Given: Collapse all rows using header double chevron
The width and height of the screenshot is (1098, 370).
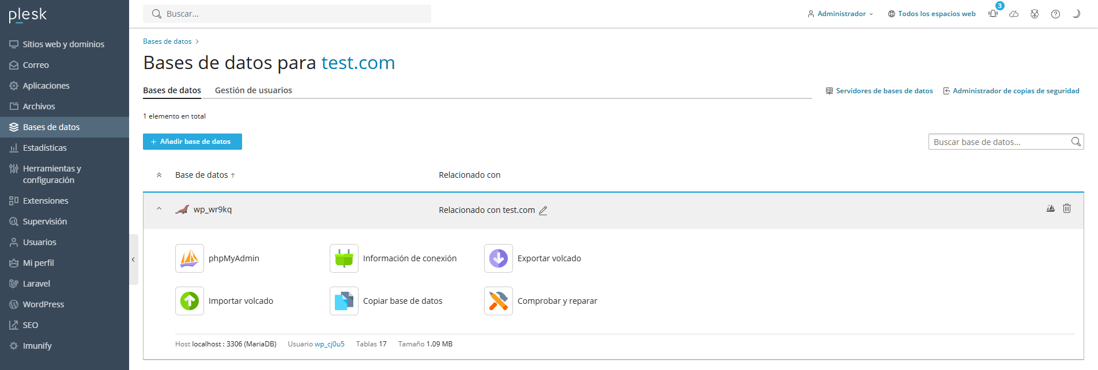Looking at the screenshot, I should coord(159,175).
